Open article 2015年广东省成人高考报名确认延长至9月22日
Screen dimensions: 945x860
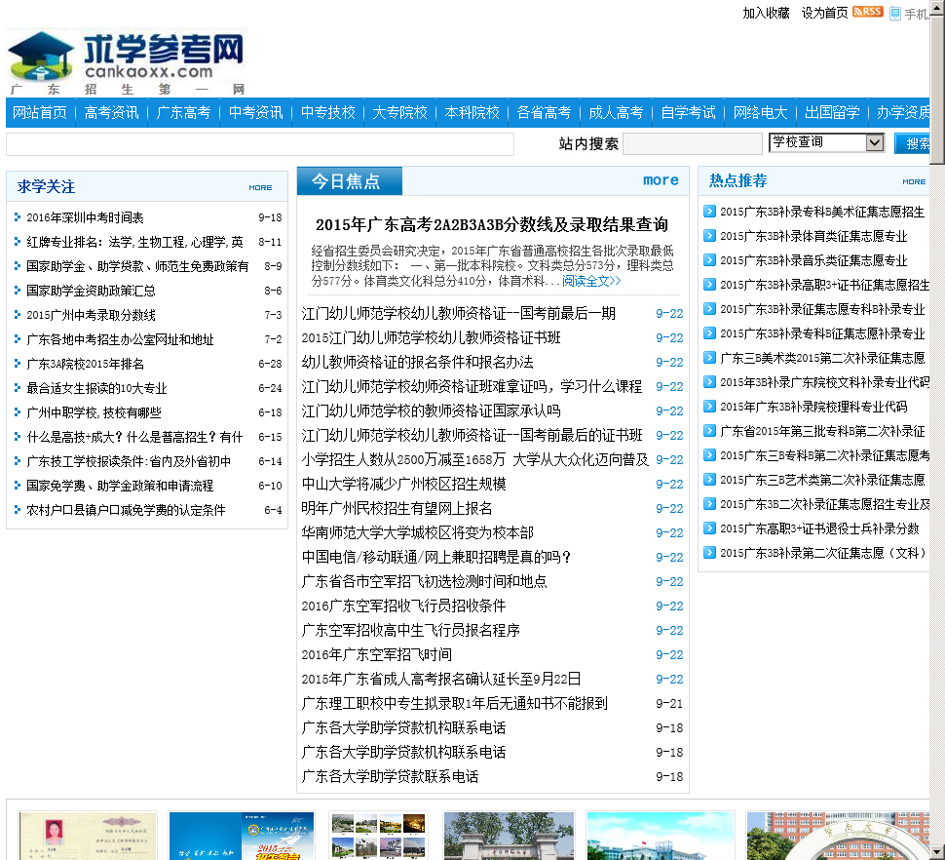(x=440, y=679)
